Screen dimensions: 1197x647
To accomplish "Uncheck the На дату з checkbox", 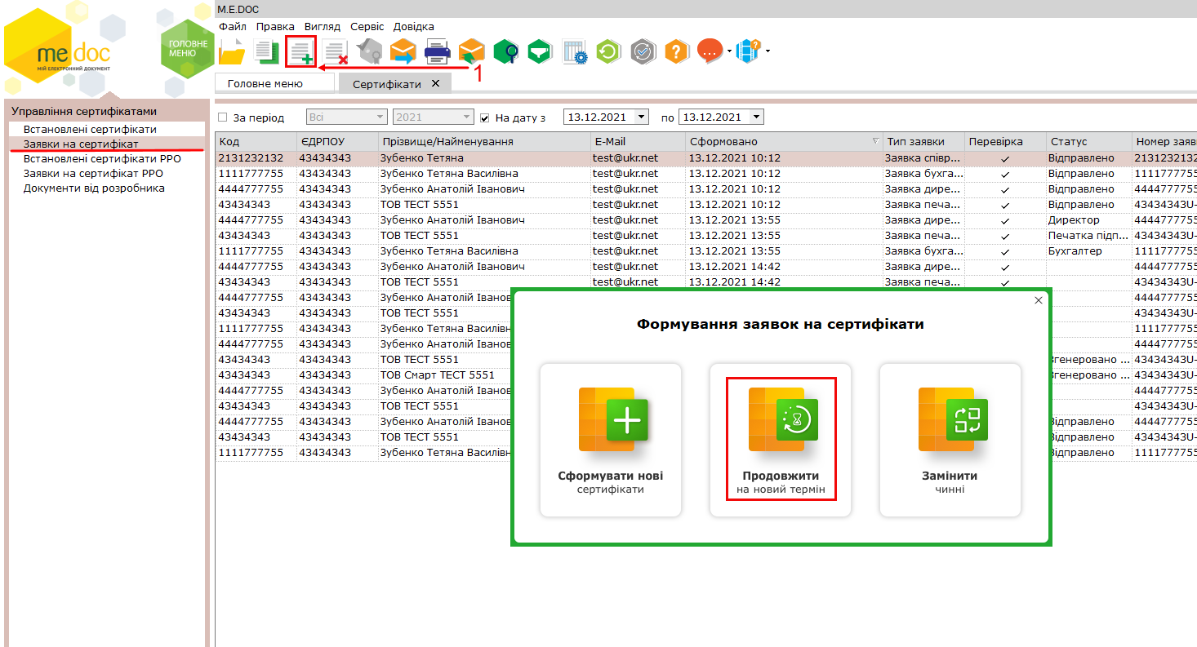I will click(485, 117).
